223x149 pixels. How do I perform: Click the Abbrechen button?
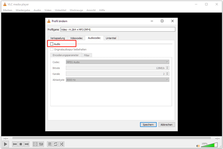[167, 125]
